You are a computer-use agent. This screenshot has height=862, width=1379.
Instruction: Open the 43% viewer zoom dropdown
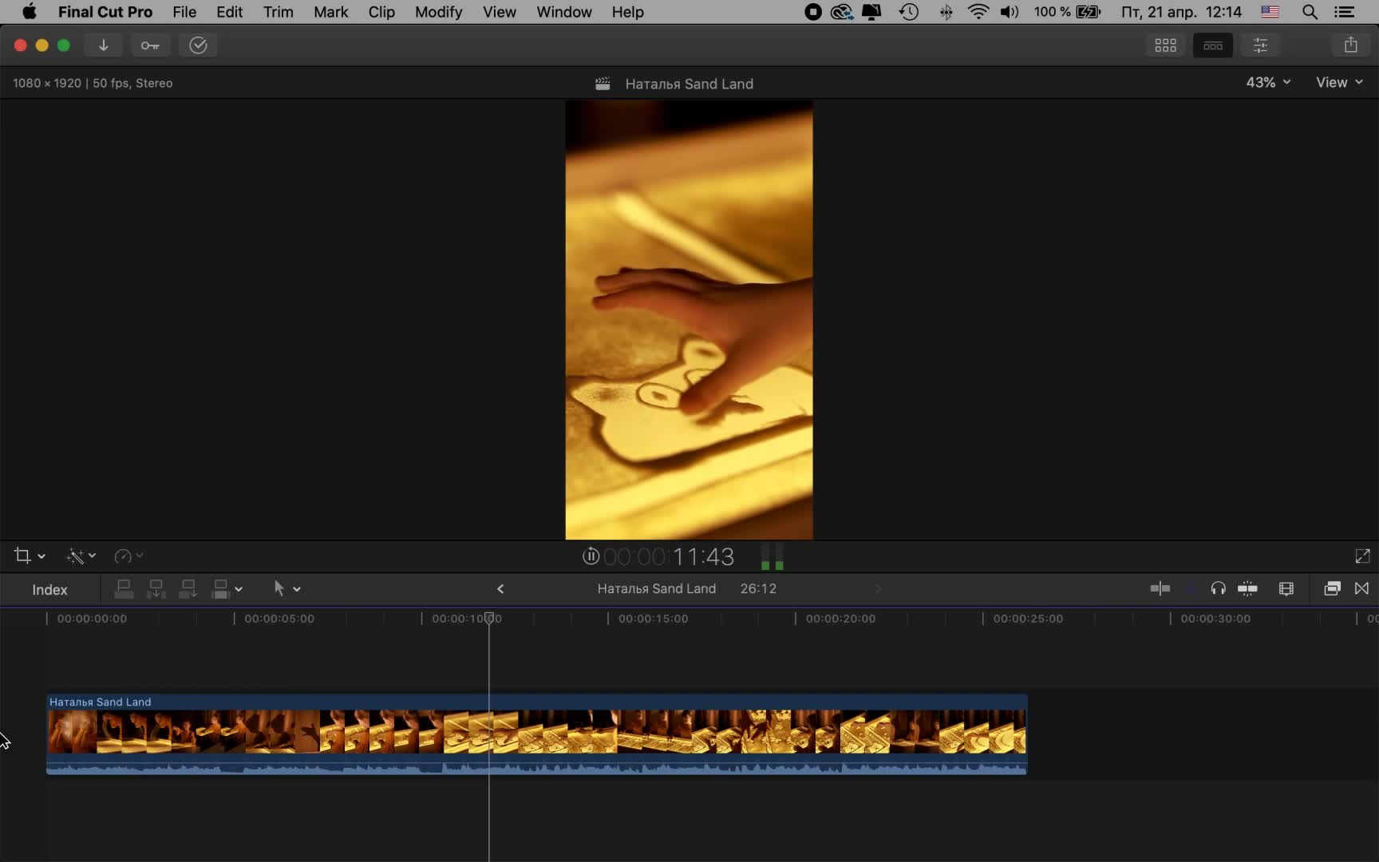click(1267, 82)
